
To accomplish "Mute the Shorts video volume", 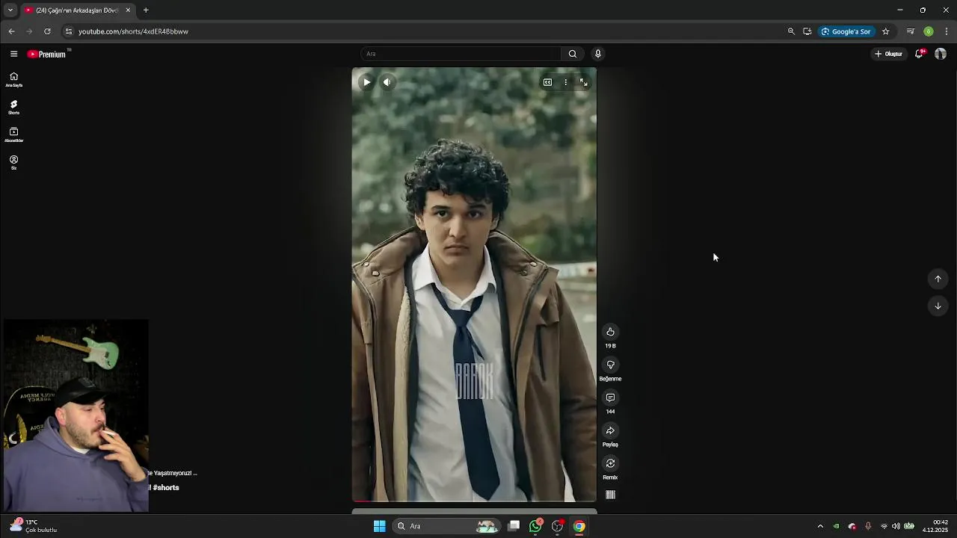I will pyautogui.click(x=387, y=82).
